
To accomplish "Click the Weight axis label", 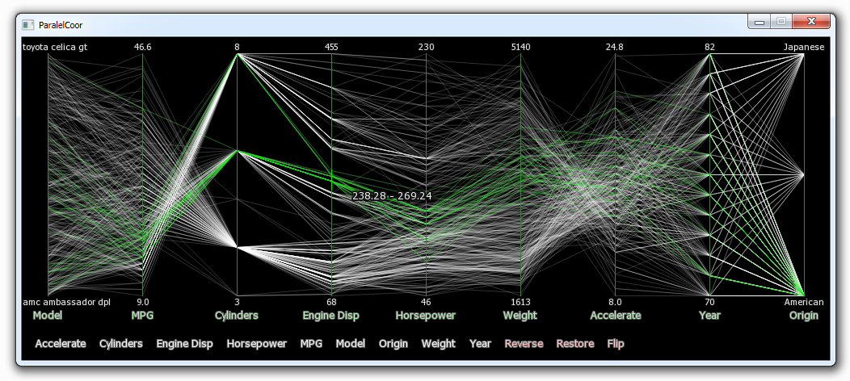I will click(x=520, y=316).
